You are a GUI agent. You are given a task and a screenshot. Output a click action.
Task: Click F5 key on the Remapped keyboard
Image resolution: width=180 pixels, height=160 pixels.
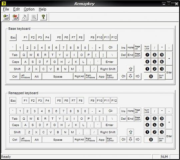[x=59, y=101]
